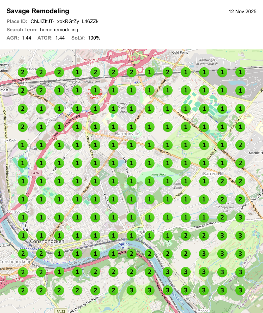Image resolution: width=263 pixels, height=313 pixels.
Task: Select the Place ID value ChIJiZltJT-_xokRGtZy_L46ZZk
Action: [64, 21]
